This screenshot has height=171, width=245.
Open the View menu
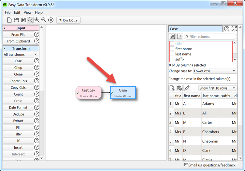coord(27,12)
